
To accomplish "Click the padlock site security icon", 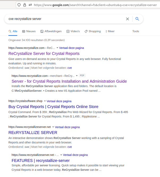I will (25, 5).
